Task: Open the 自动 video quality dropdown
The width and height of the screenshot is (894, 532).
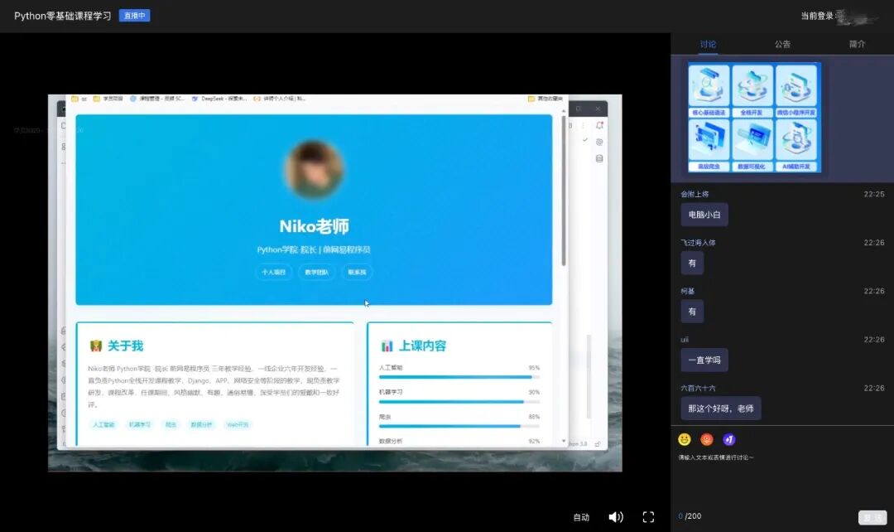Action: (x=582, y=516)
